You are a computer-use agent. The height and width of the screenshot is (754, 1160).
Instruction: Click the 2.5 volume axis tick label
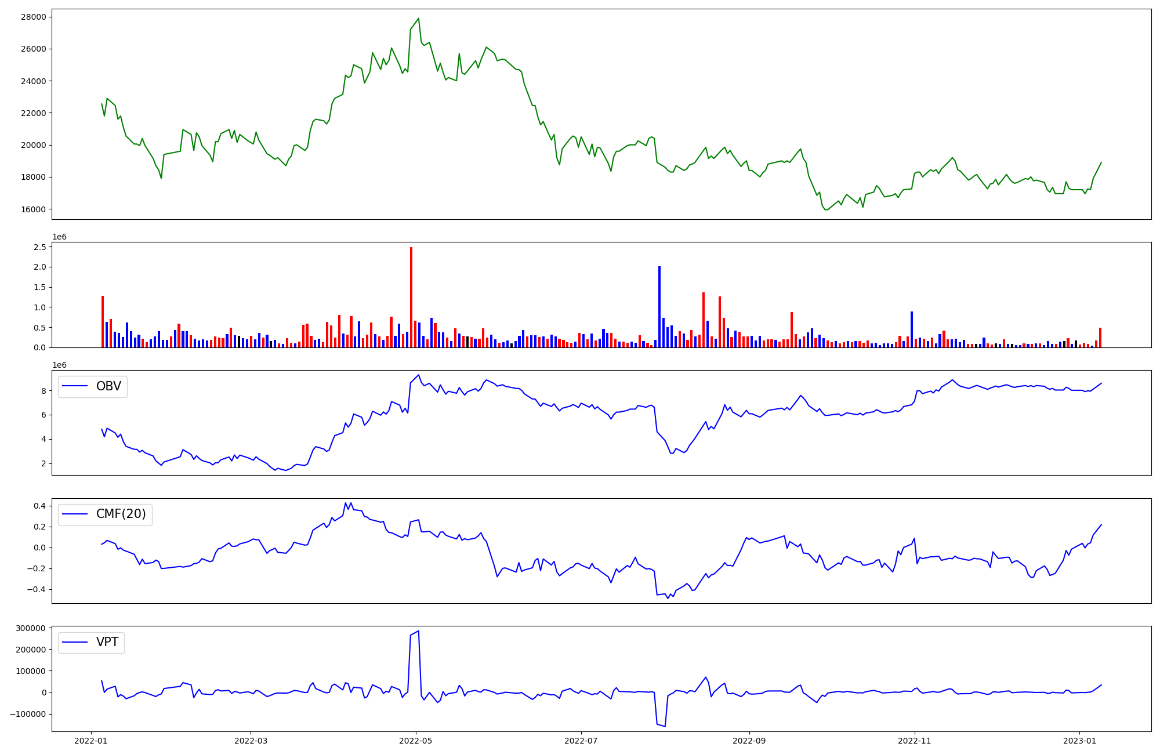[x=39, y=247]
